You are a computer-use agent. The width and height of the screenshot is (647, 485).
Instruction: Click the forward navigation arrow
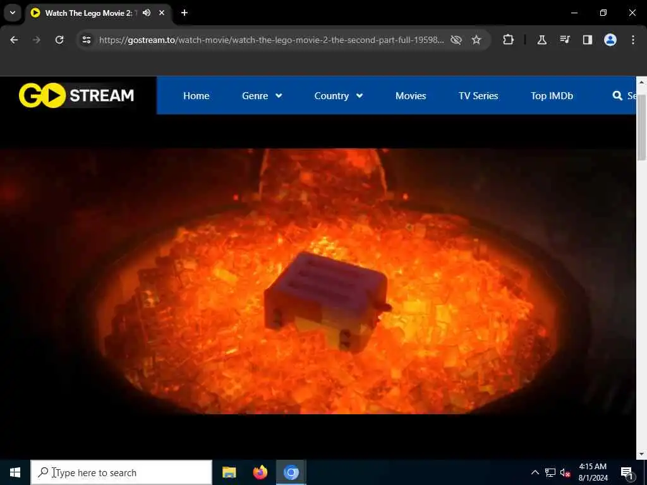(x=37, y=40)
